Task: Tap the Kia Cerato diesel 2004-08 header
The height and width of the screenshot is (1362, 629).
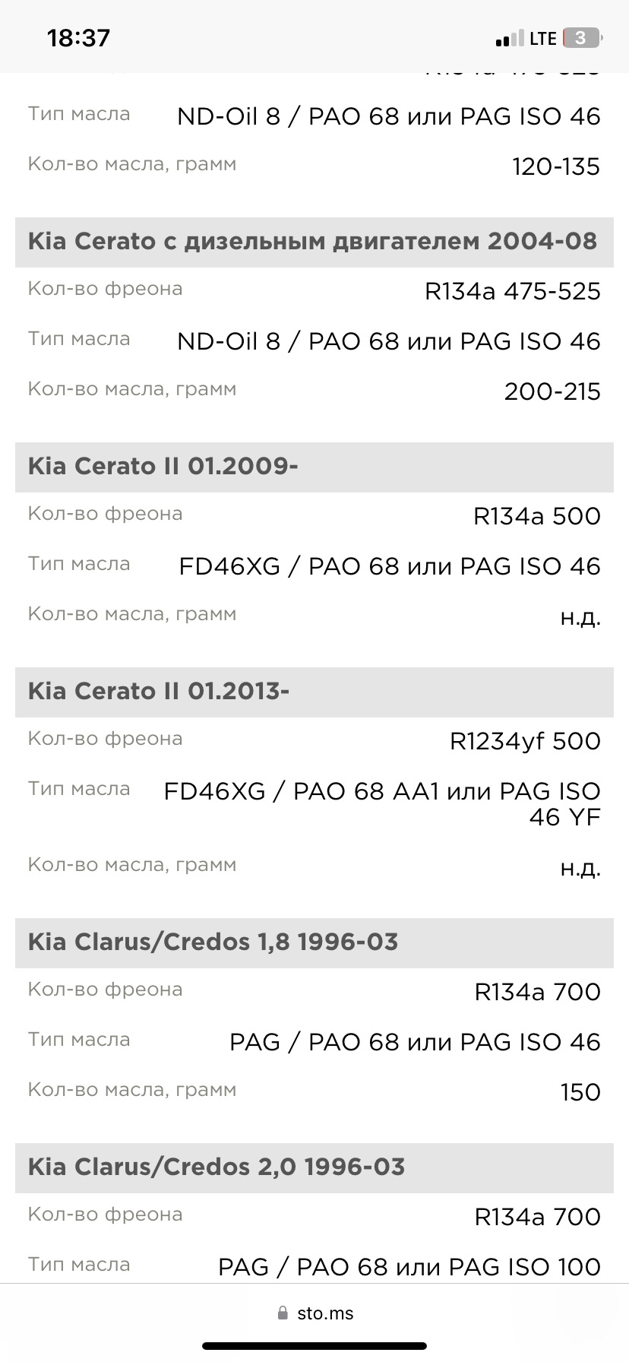Action: (x=314, y=242)
